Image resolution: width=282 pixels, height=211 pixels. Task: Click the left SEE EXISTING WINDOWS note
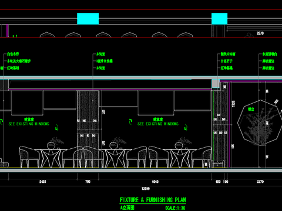29,124
